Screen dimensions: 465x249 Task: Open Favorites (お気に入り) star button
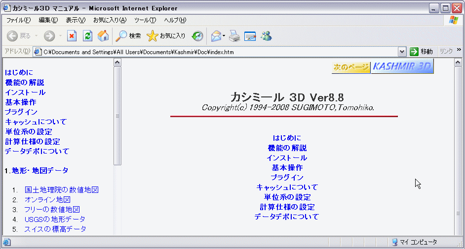click(x=166, y=36)
